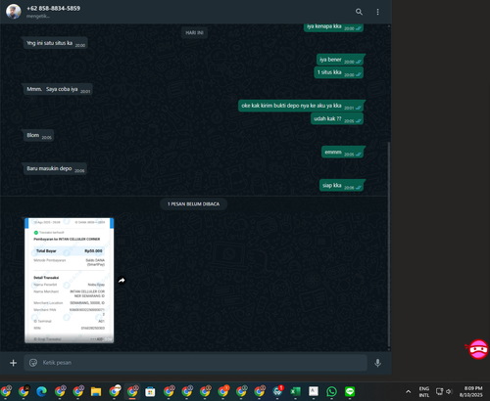Select message 'iya kenapa kka'
490x401 pixels.
click(x=333, y=27)
